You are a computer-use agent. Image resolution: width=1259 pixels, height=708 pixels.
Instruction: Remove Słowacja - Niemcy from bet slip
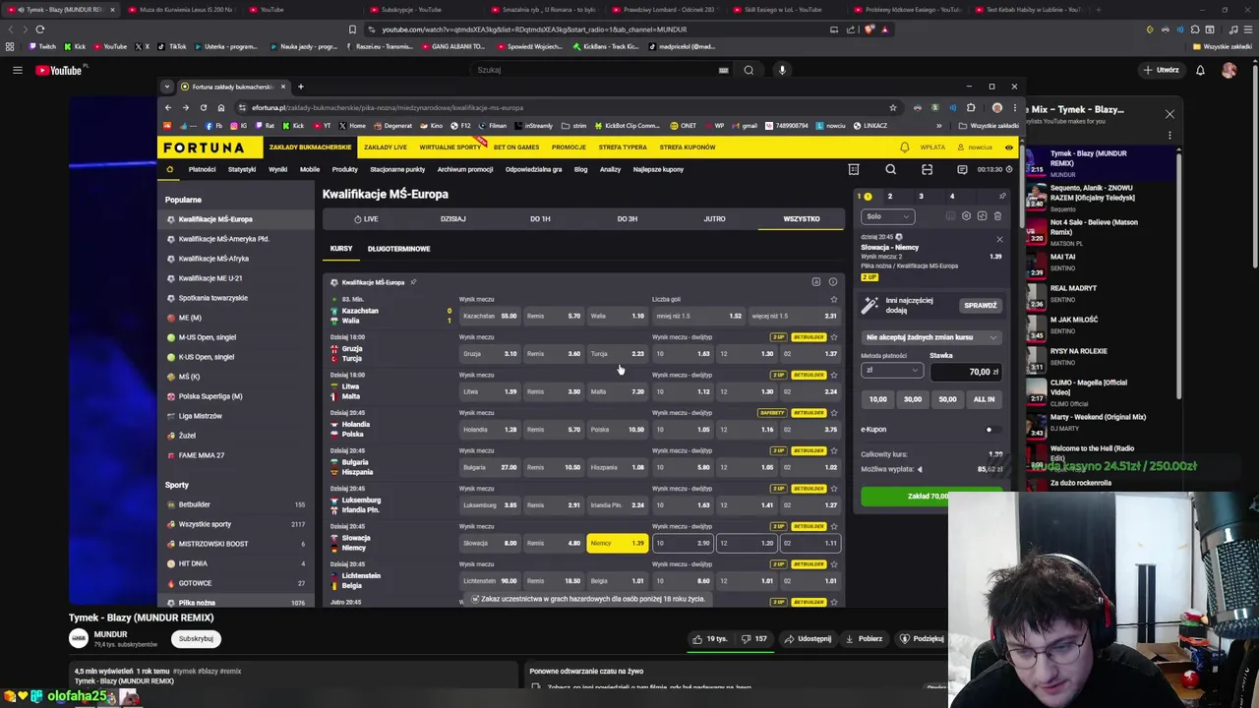(999, 239)
